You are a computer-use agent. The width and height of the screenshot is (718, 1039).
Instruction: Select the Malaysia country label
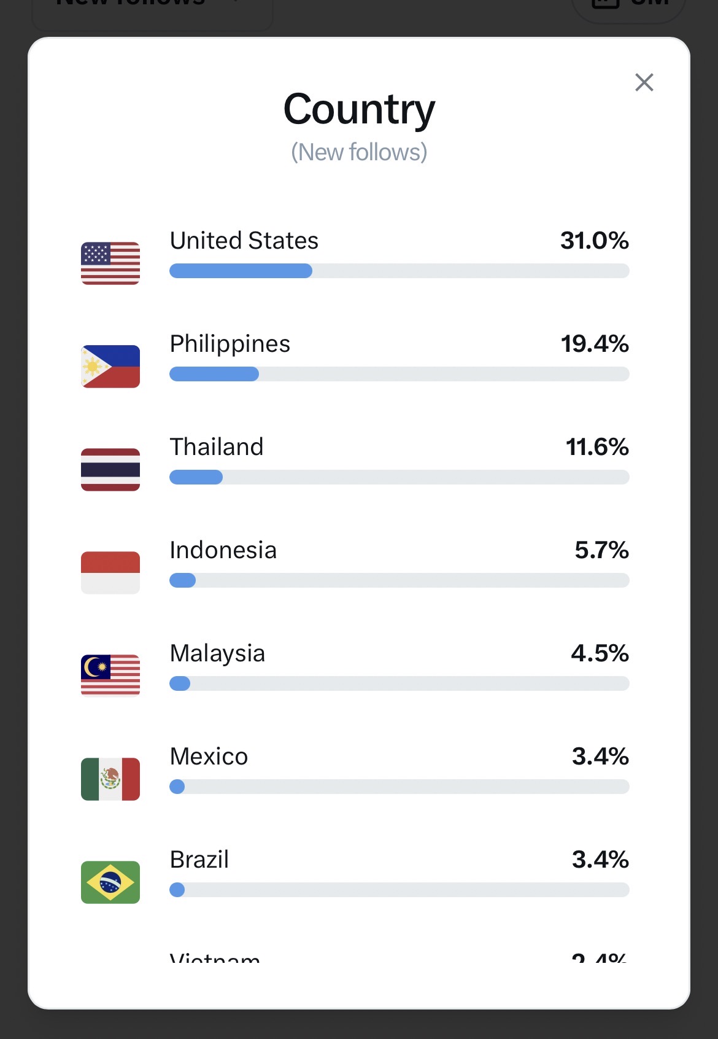click(x=217, y=653)
